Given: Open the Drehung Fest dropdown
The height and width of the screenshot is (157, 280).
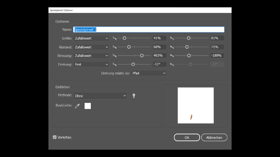Looking at the screenshot, I should pyautogui.click(x=91, y=64).
